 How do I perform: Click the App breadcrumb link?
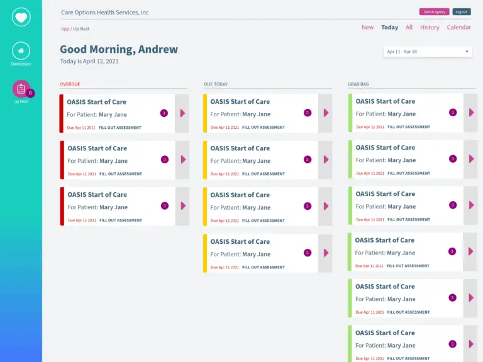coord(65,29)
